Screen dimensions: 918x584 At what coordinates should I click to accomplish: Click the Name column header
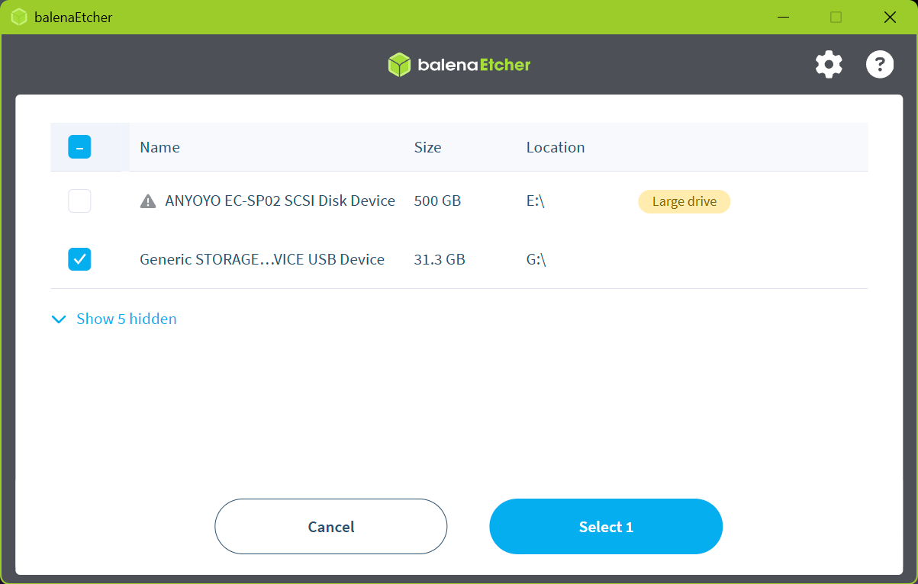(159, 147)
